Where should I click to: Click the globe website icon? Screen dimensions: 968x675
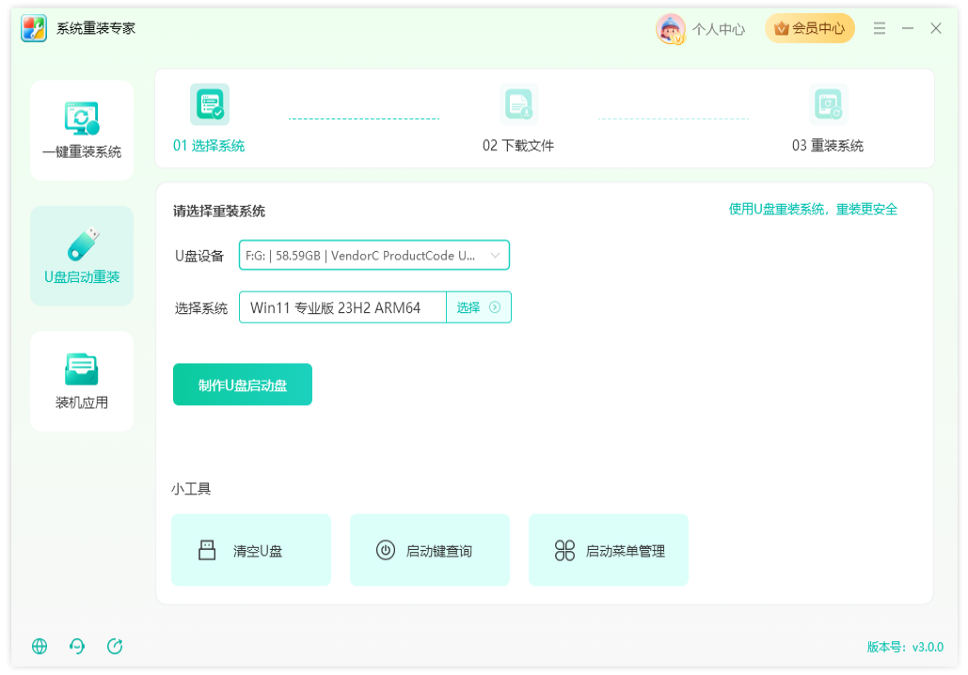tap(40, 646)
